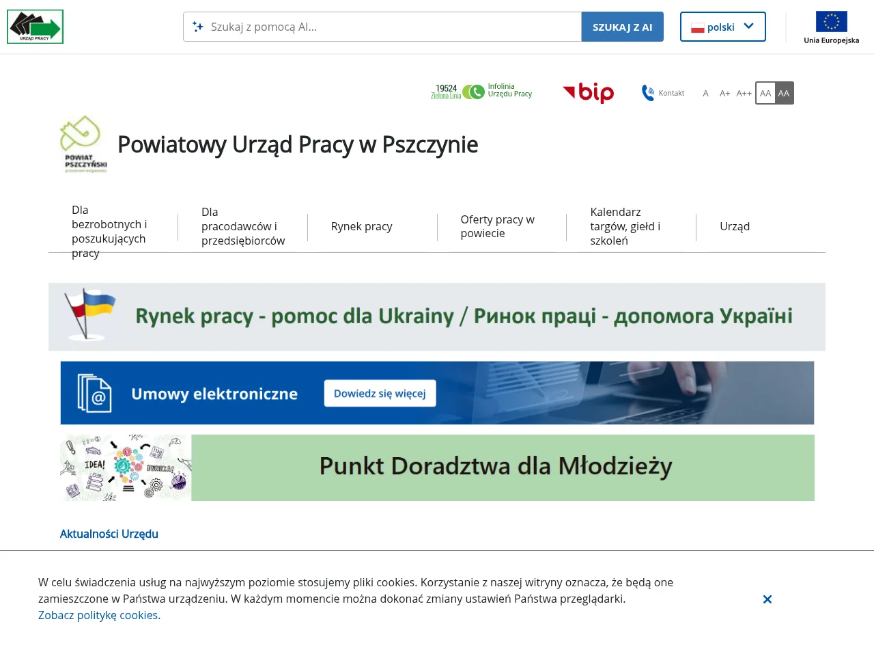874x656 pixels.
Task: Enable high contrast AA dark mode
Action: point(784,93)
